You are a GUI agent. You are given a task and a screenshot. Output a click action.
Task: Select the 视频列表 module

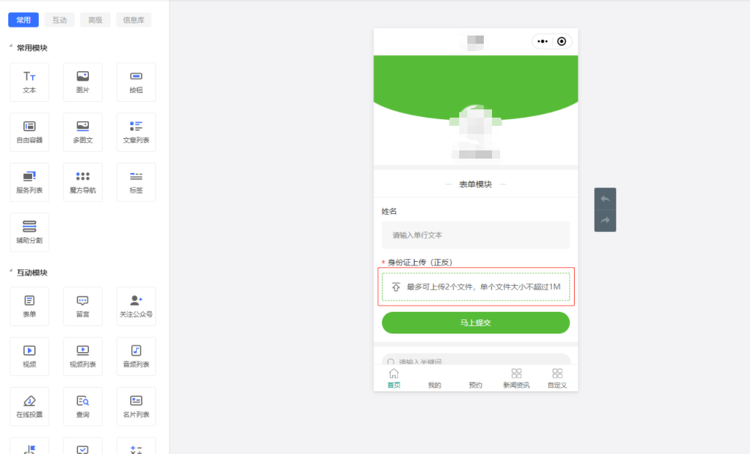(83, 356)
